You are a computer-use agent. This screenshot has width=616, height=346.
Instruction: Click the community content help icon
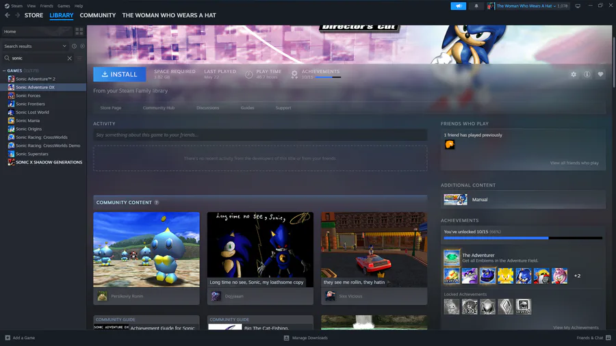(156, 202)
